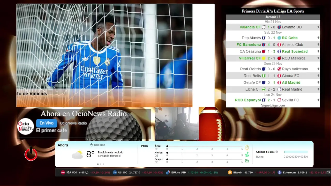Viewport: 331px width, 186px height.
Task: Open stadium pin for Valencia CF–Levante UD
Action: pyautogui.click(x=318, y=27)
